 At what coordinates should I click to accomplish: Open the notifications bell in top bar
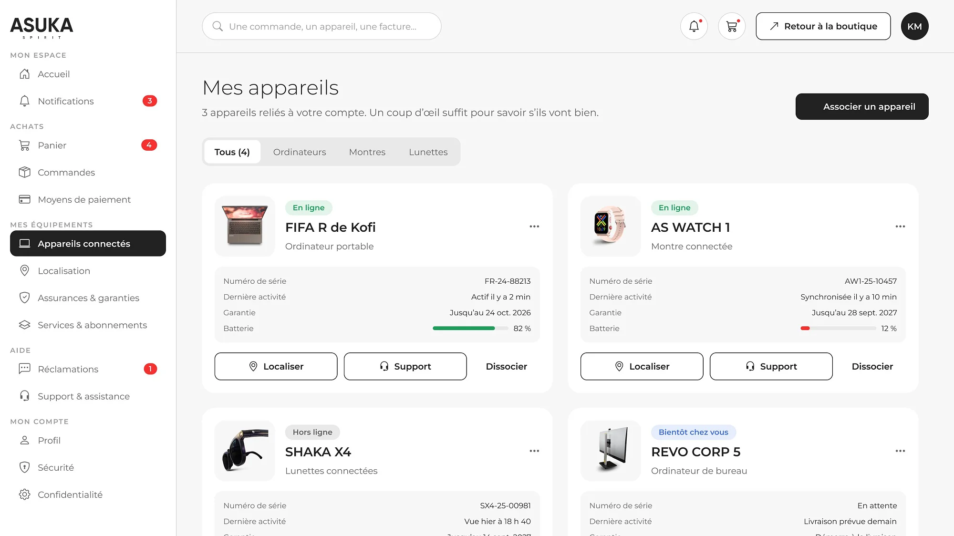[x=694, y=26]
